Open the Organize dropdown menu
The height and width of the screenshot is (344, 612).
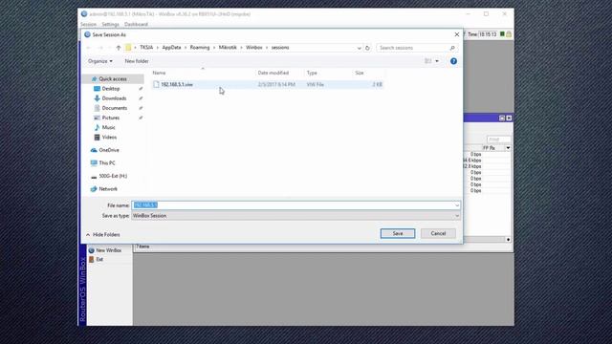(x=99, y=61)
